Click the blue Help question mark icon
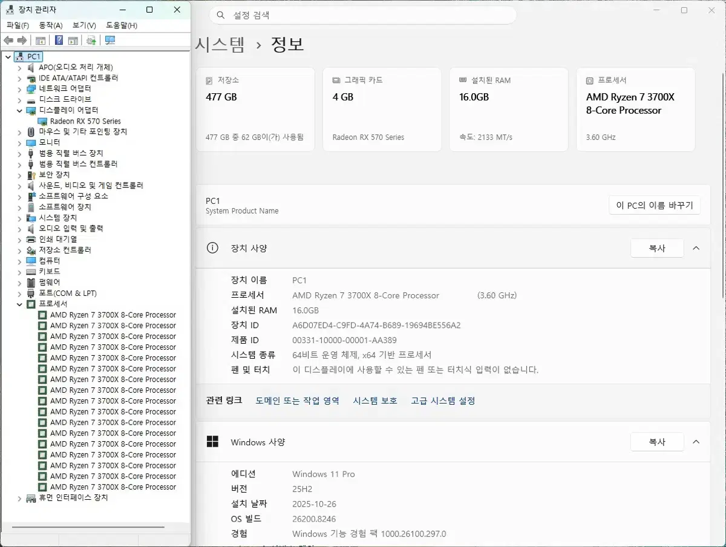Image resolution: width=726 pixels, height=547 pixels. pyautogui.click(x=59, y=41)
